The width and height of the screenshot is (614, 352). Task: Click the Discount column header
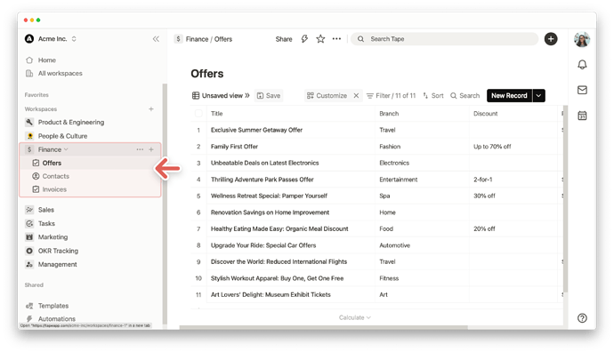tap(513, 114)
